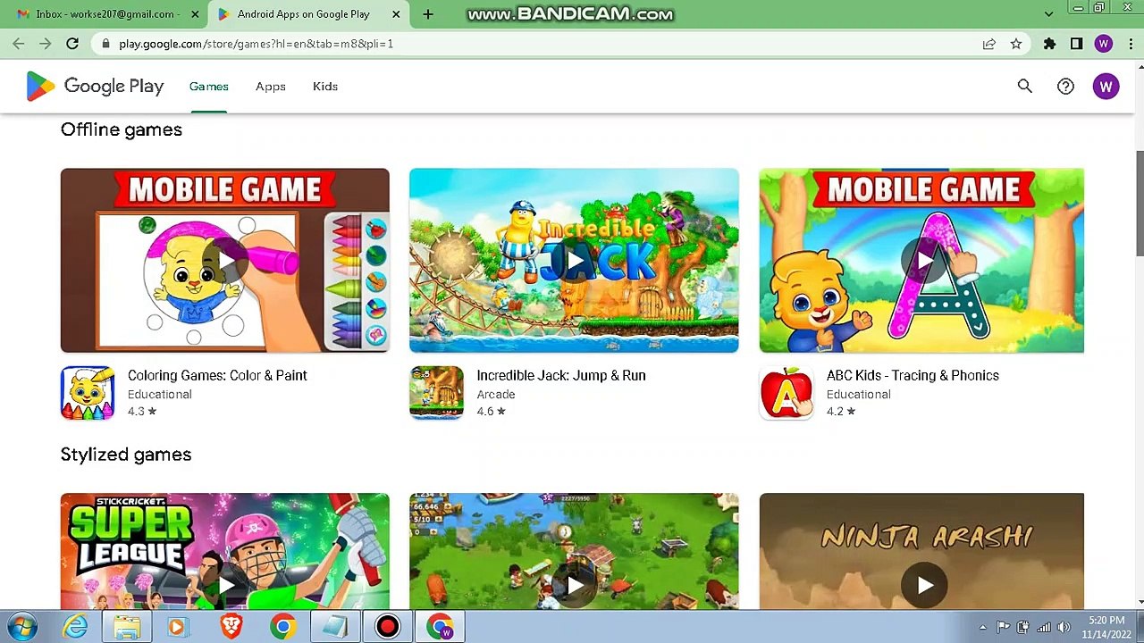Reload the page with the refresh icon

click(72, 44)
